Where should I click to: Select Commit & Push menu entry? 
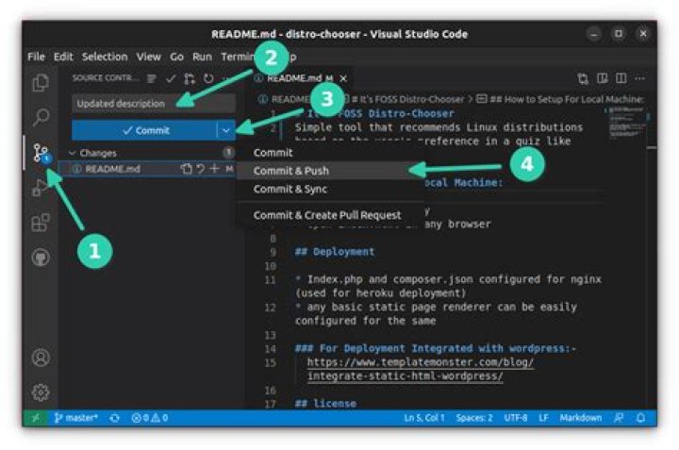(x=330, y=171)
